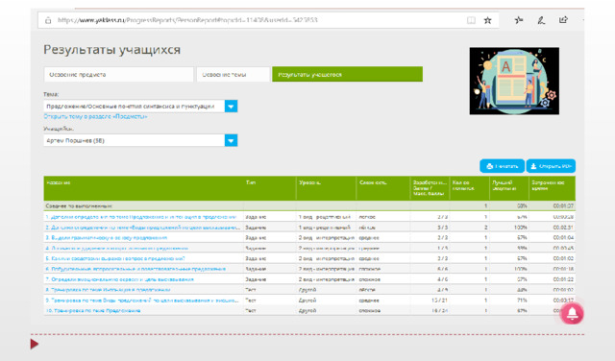This screenshot has height=361, width=615.
Task: Click score cell 6 / 6
Action: [443, 269]
